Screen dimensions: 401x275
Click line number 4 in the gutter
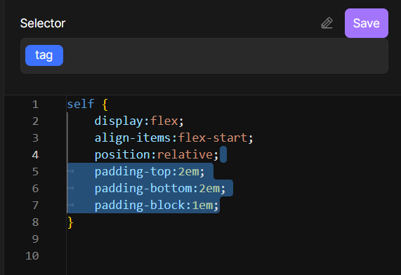[35, 154]
